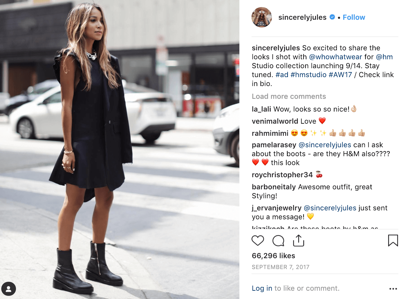The width and height of the screenshot is (406, 299).
Task: Follow the sincerelyjules account
Action: coord(354,18)
